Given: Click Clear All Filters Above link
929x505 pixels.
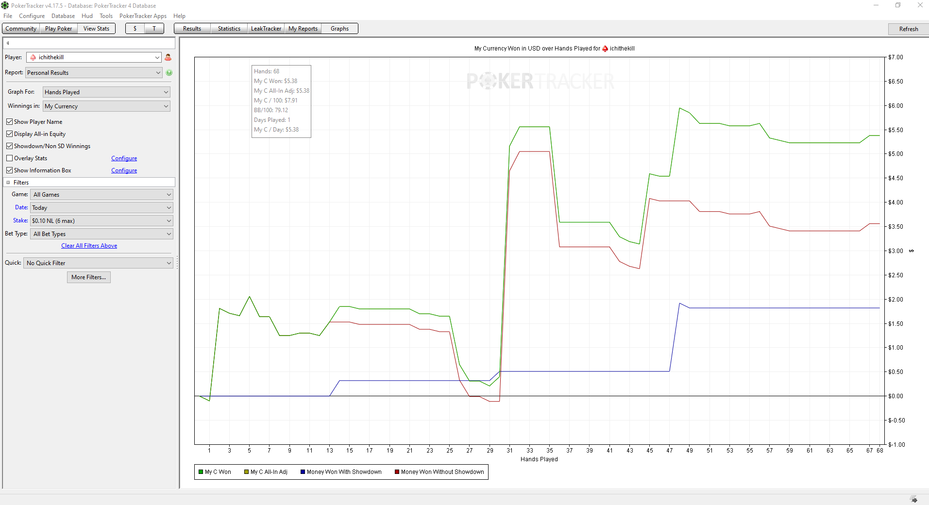Looking at the screenshot, I should pos(89,246).
